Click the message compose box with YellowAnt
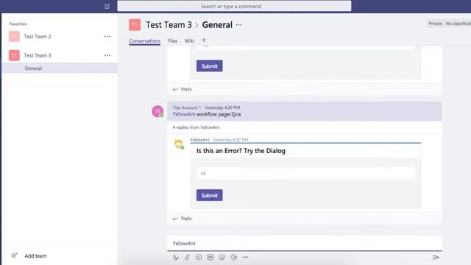 coord(304,244)
